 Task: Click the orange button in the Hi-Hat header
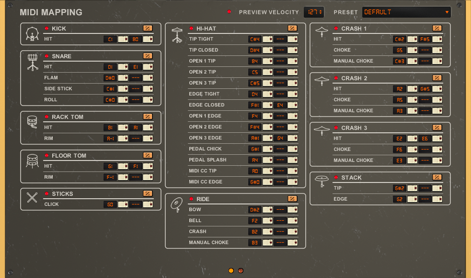pyautogui.click(x=292, y=28)
